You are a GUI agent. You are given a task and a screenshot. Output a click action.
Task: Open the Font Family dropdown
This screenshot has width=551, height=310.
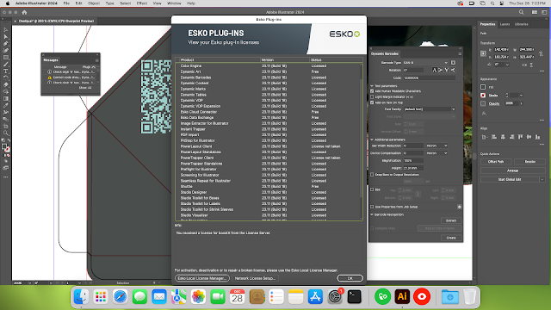430,109
